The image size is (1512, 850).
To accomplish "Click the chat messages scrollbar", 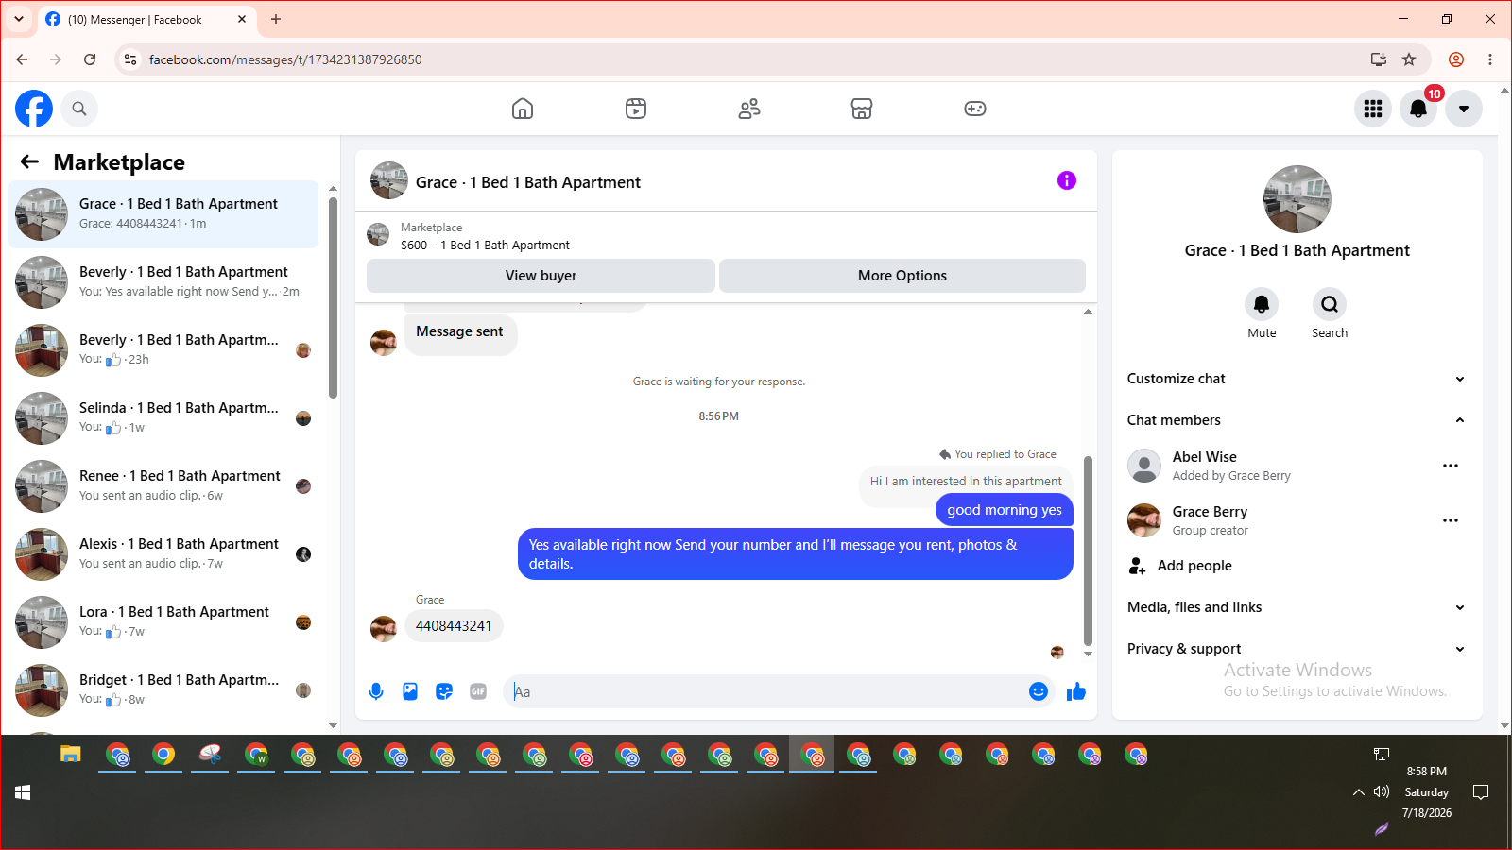I will (1088, 551).
